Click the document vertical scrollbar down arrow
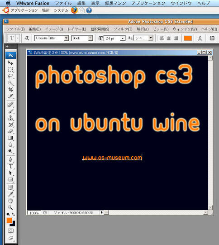 tap(210, 207)
